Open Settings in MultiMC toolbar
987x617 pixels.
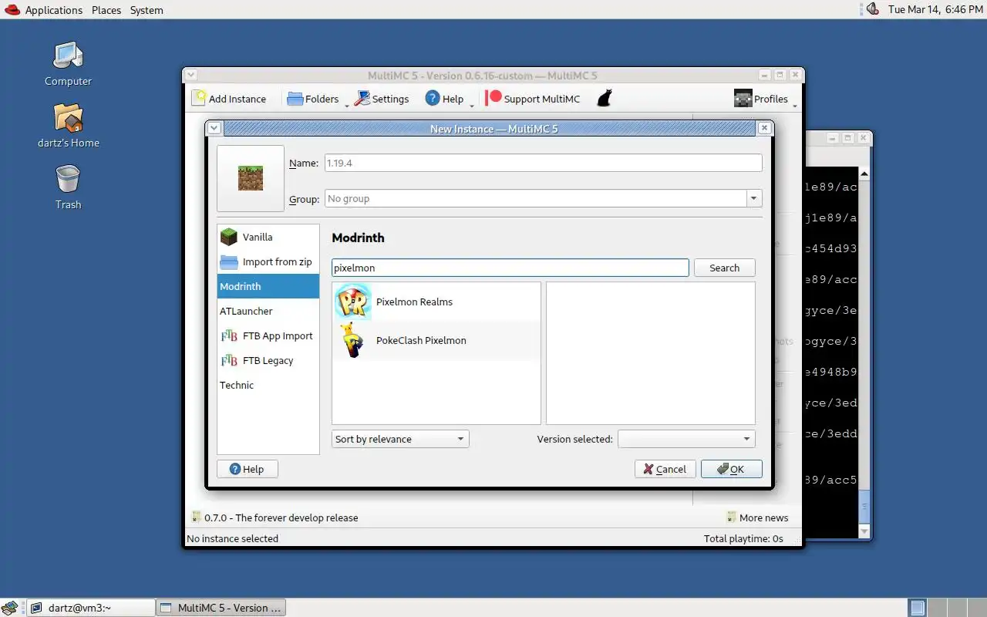tap(380, 99)
